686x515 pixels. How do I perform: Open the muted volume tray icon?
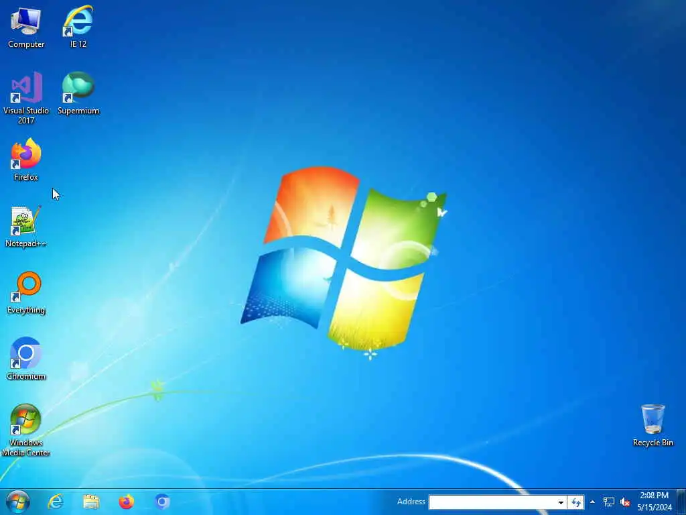coord(625,502)
